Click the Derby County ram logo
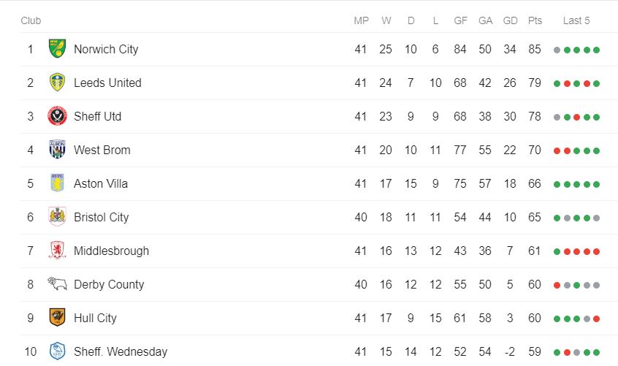 (x=57, y=284)
